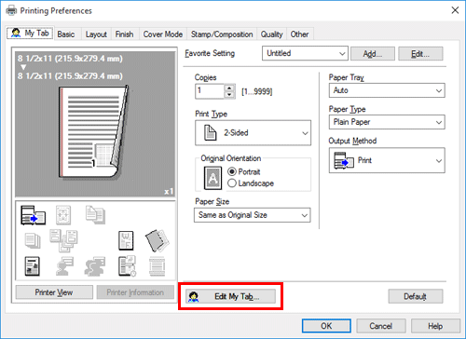Click the Printer View button
This screenshot has width=466, height=339.
(x=54, y=292)
